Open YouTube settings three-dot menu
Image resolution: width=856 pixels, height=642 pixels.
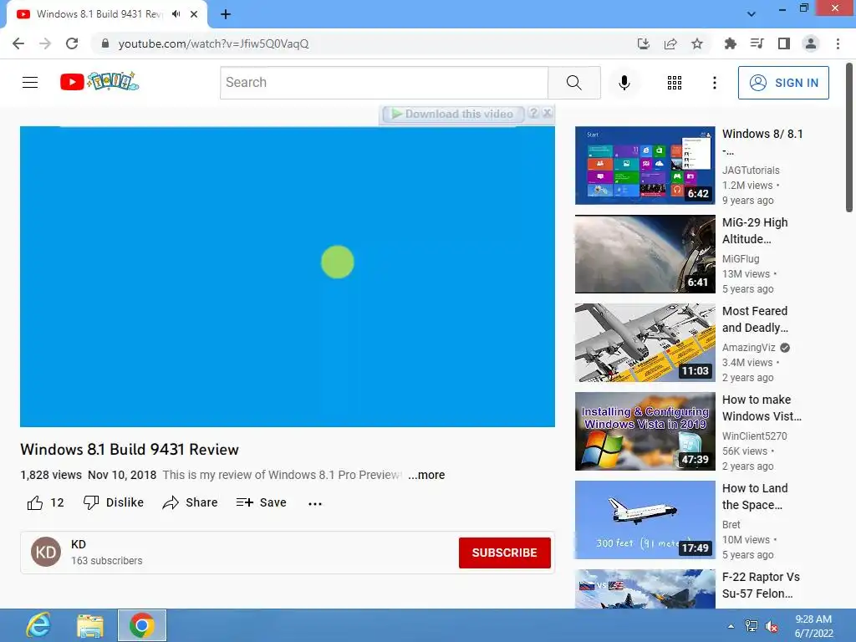[x=714, y=83]
